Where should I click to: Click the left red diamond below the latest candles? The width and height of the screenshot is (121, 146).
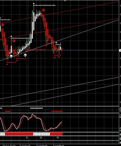[x=55, y=57]
